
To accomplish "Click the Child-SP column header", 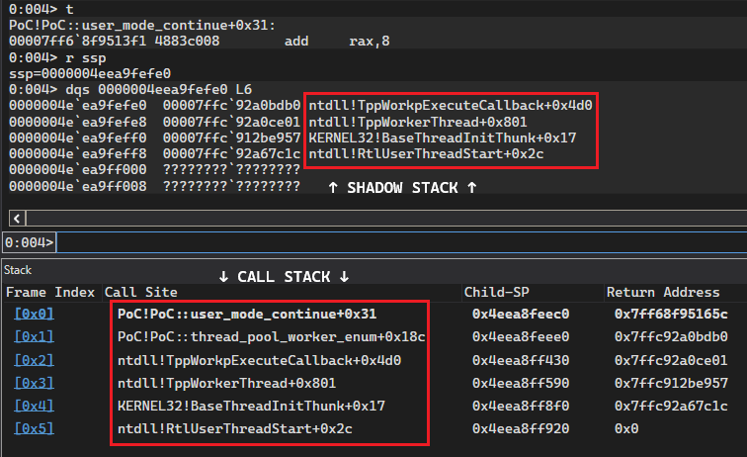I will click(496, 293).
